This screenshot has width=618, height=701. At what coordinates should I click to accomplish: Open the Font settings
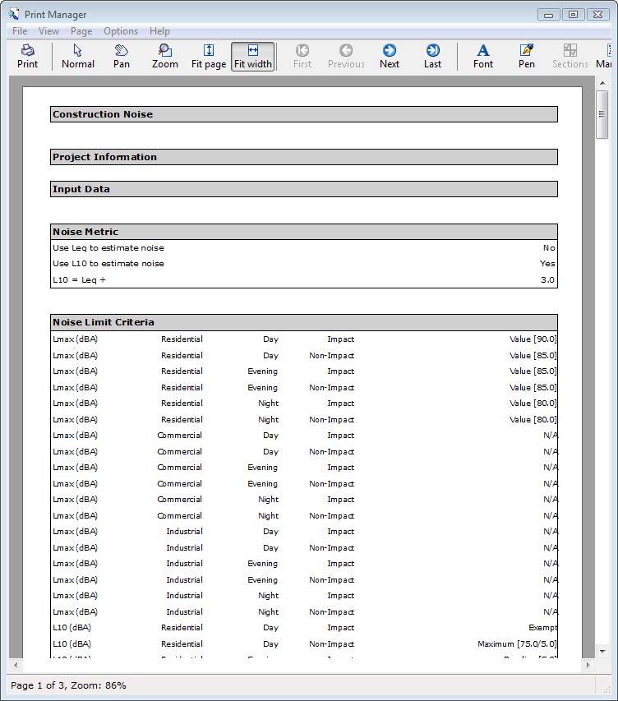(483, 56)
